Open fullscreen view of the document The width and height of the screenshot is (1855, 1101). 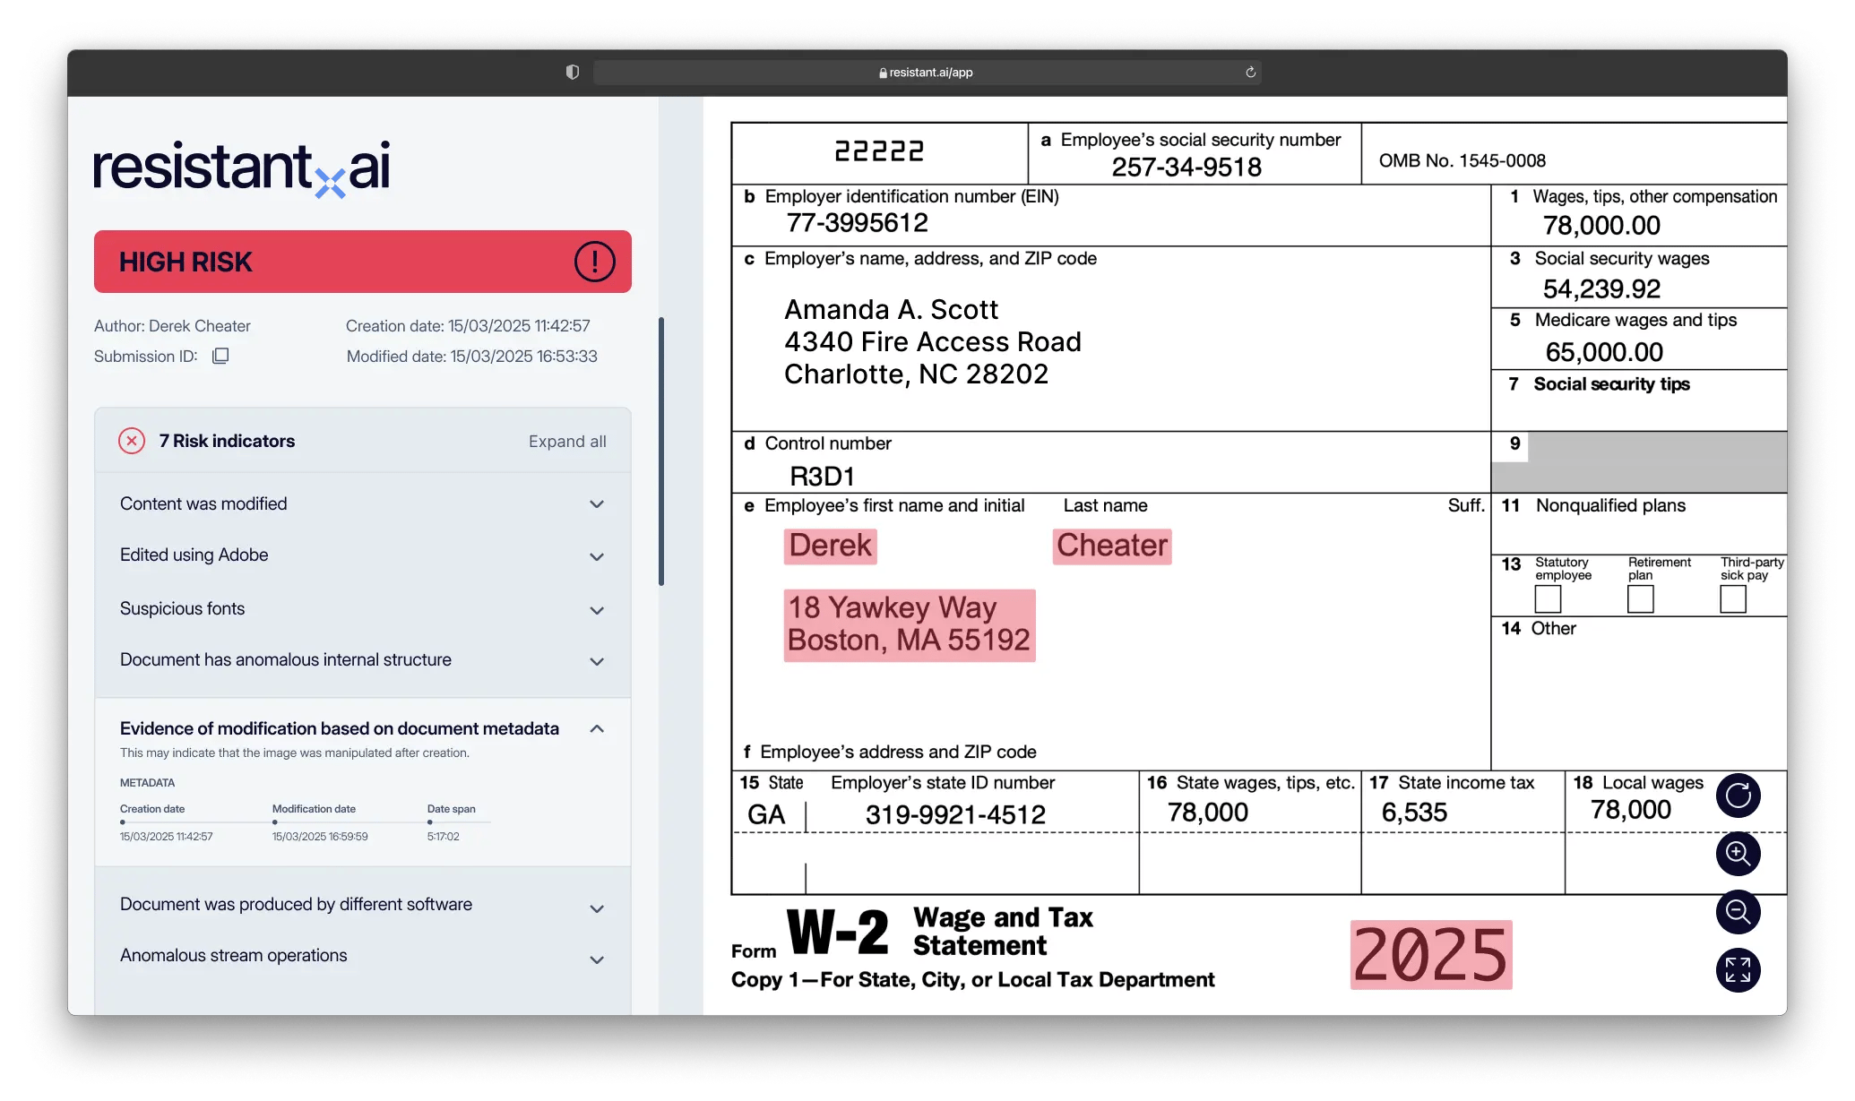1738,970
